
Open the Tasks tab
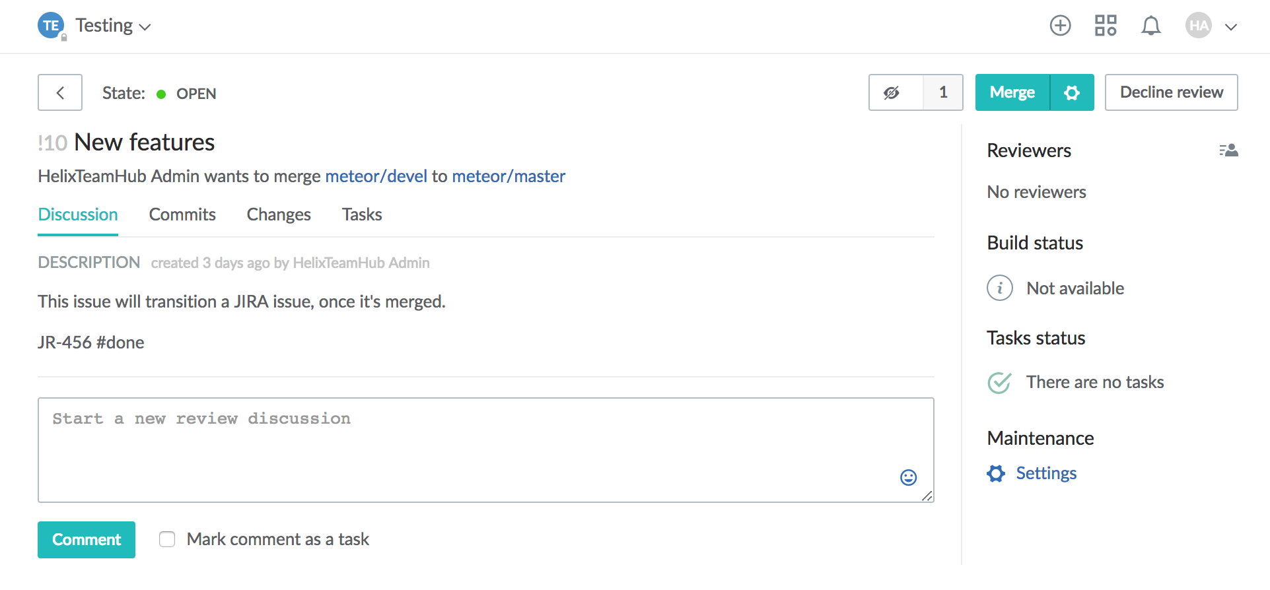[x=361, y=214]
